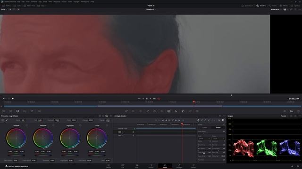Switch to the Edit page

(137, 166)
